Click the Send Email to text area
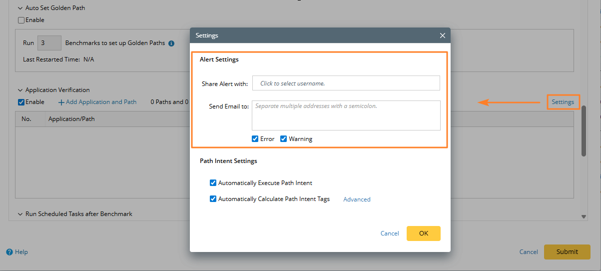Image resolution: width=601 pixels, height=271 pixels. (346, 115)
